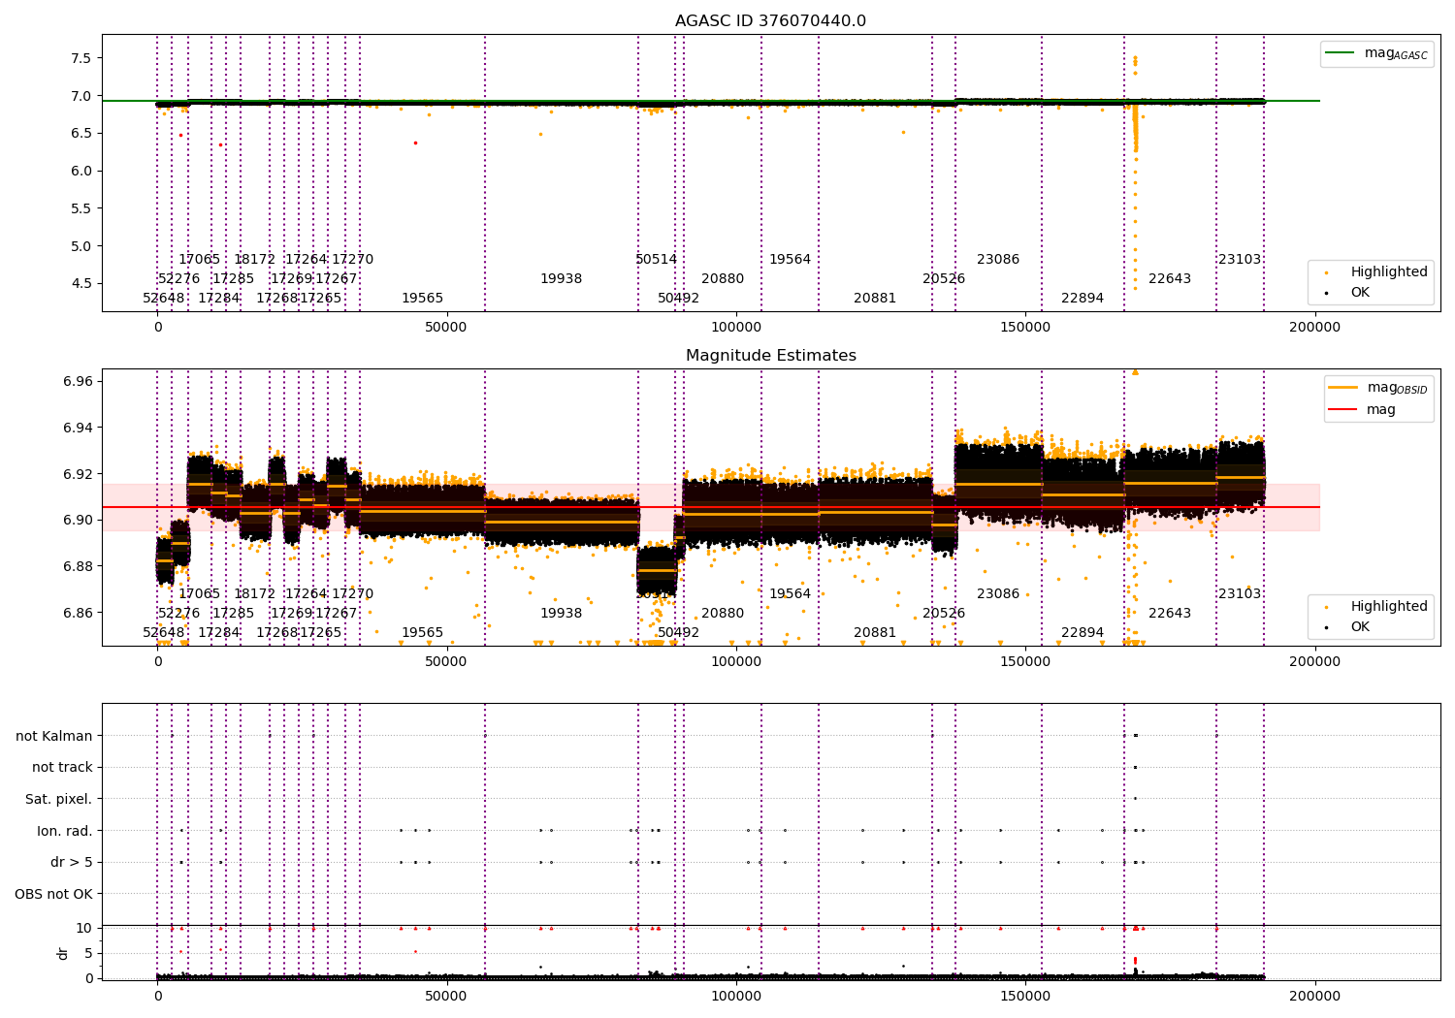Click the 'dr > 5' axis label
Image resolution: width=1455 pixels, height=1018 pixels.
pos(72,862)
